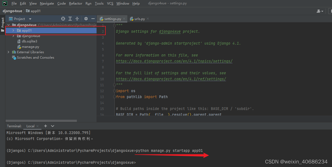Close the Local terminal tab
Screen dimensions: 332x167
(x=37, y=126)
